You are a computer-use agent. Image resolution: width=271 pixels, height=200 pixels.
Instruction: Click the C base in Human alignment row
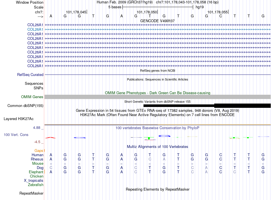[221, 155]
